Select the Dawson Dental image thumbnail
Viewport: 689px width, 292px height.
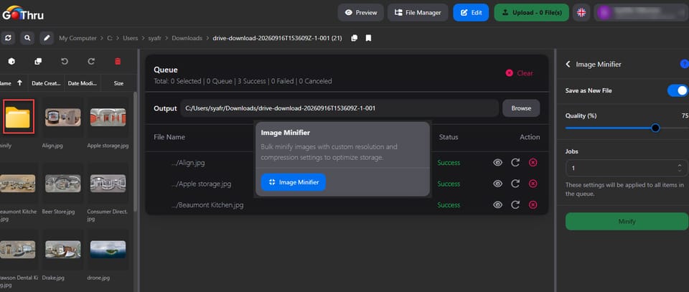point(17,250)
